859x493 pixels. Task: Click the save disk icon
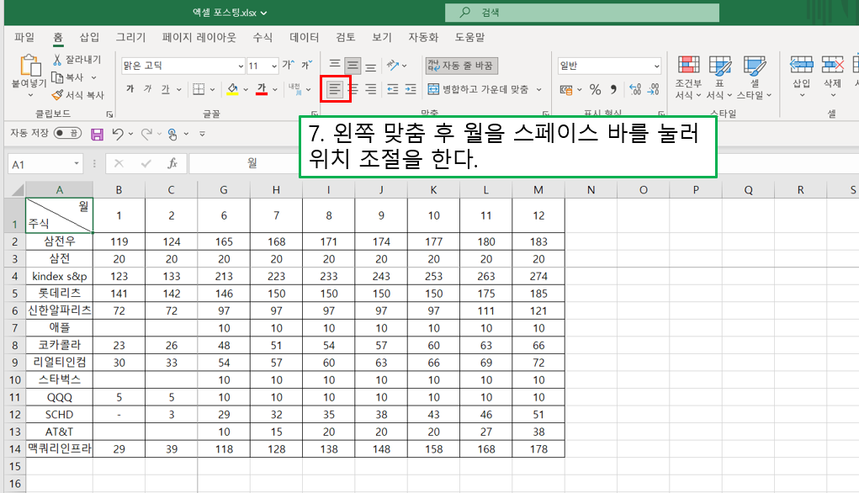(x=97, y=135)
